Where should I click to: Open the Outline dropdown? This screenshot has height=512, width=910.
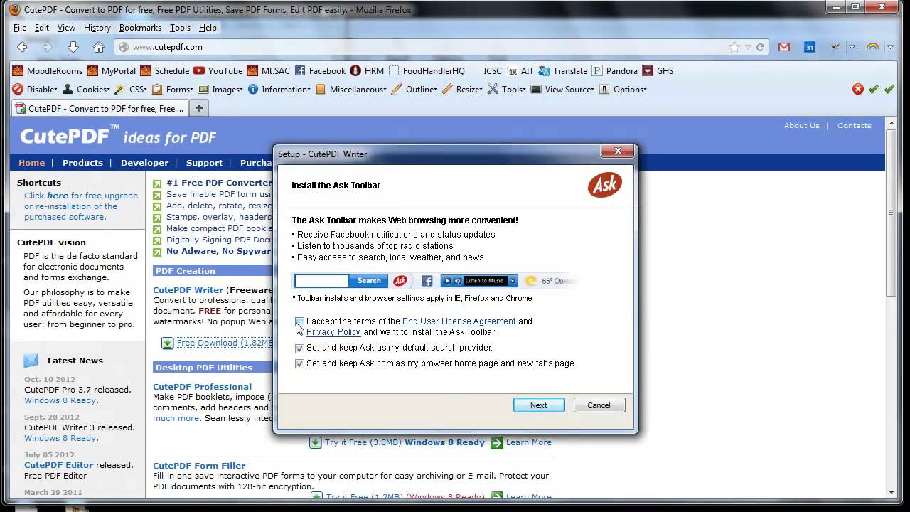point(414,89)
